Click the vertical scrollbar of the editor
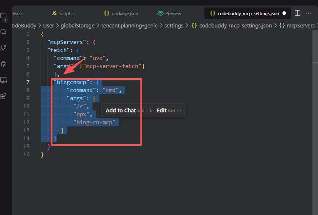Image resolution: width=318 pixels, height=215 pixels. coord(315,122)
